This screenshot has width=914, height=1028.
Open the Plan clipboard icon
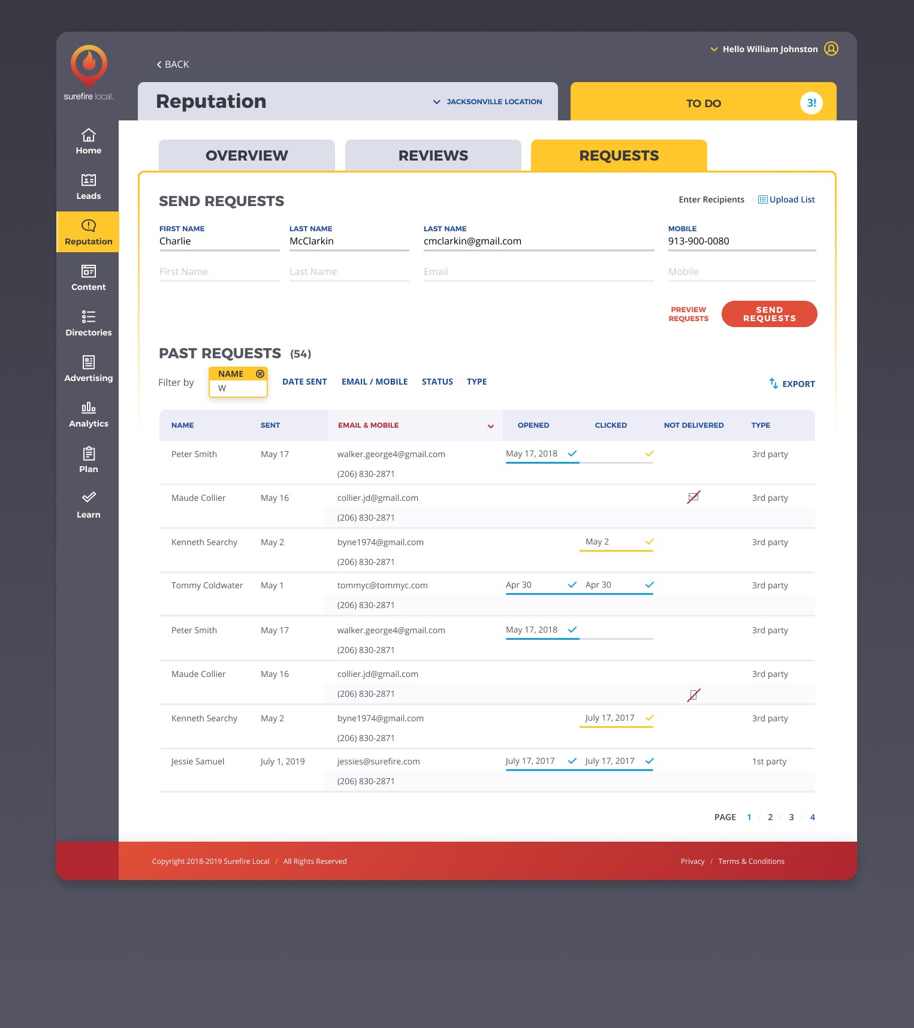pos(88,453)
